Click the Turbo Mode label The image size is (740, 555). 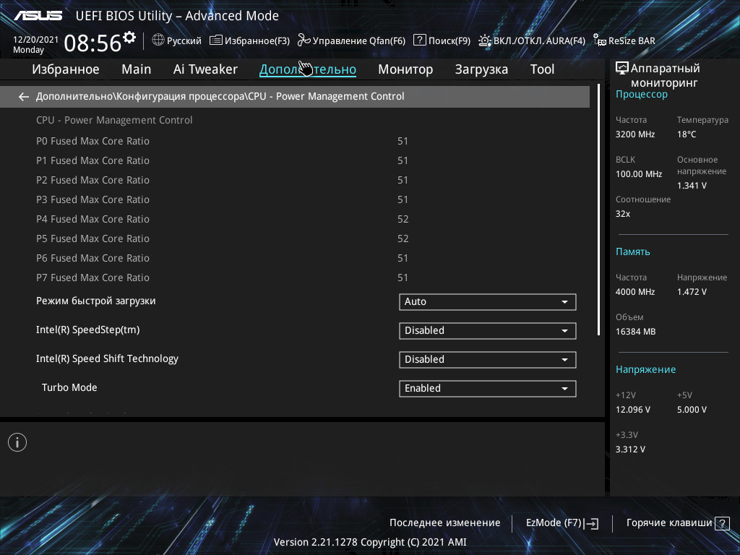pos(69,387)
